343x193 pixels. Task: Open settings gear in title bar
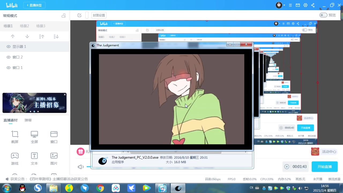(305, 5)
